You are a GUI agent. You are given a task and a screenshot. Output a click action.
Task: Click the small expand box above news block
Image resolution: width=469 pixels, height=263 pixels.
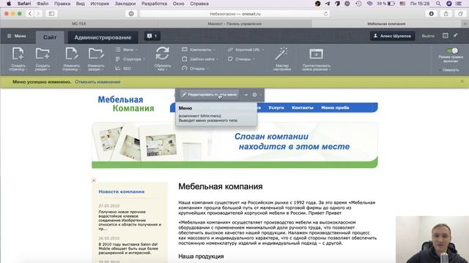point(94,180)
